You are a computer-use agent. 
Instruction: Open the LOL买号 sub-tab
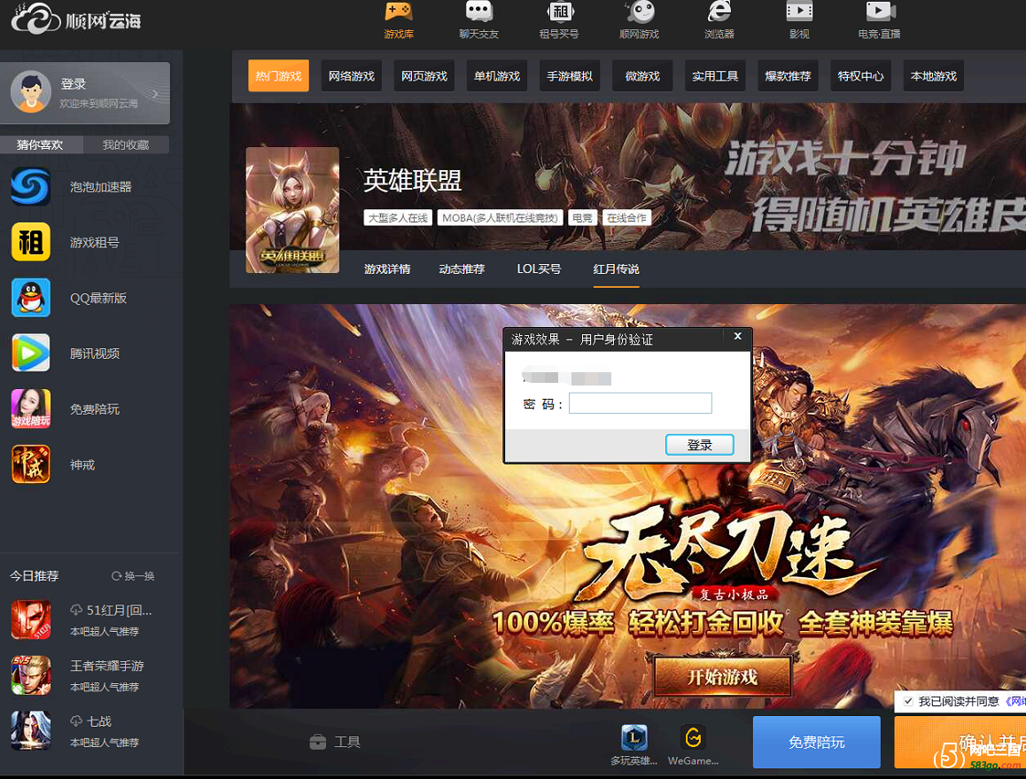pyautogui.click(x=539, y=269)
